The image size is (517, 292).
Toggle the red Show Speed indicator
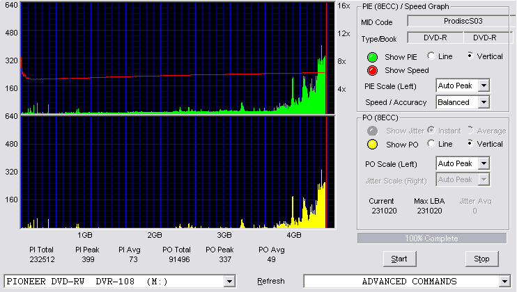pos(372,70)
